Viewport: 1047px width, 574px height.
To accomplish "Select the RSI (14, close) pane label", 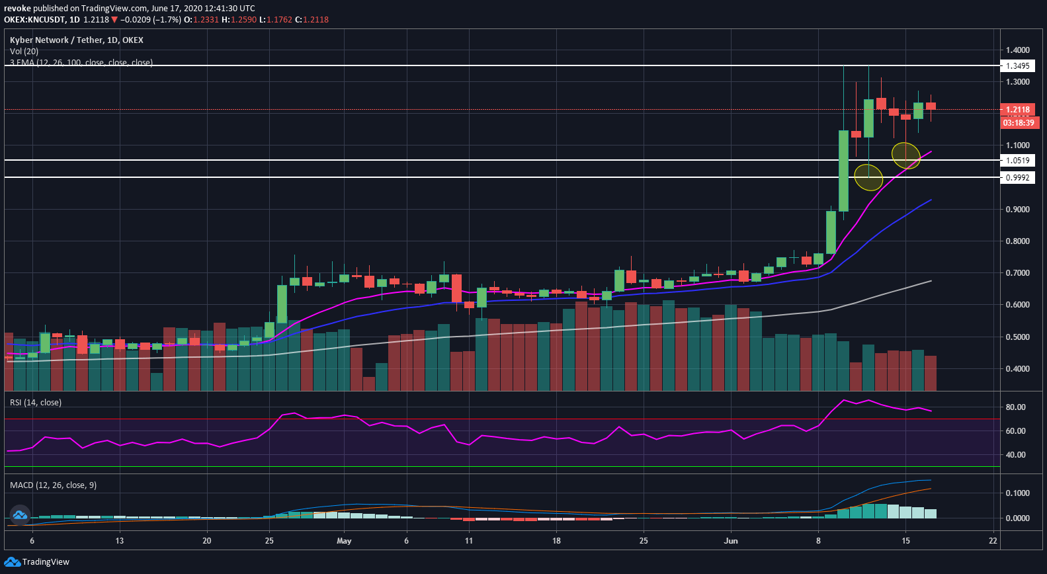I will tap(36, 403).
